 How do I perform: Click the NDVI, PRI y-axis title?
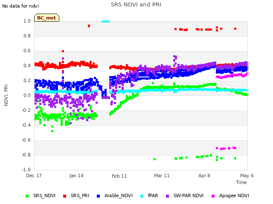6,95
